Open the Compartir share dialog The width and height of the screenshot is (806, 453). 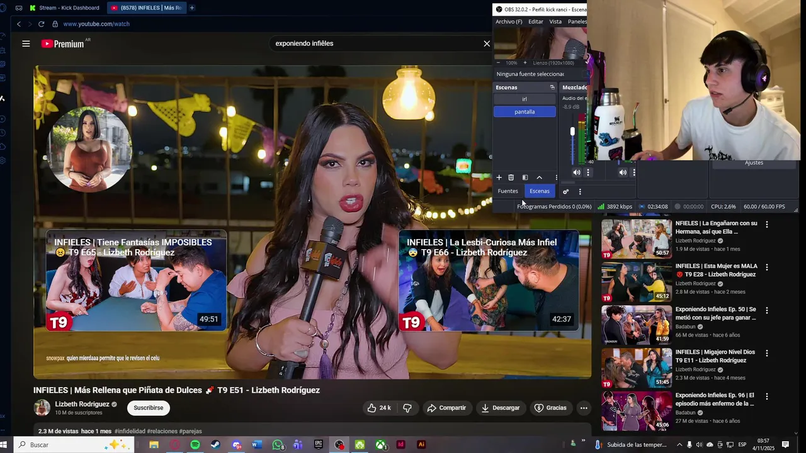click(x=446, y=408)
